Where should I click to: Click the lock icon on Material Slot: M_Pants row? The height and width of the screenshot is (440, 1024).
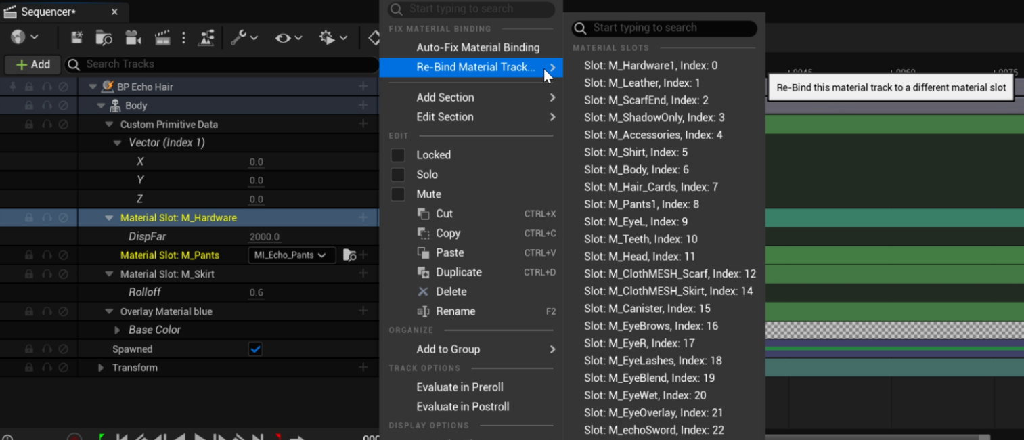pyautogui.click(x=29, y=255)
